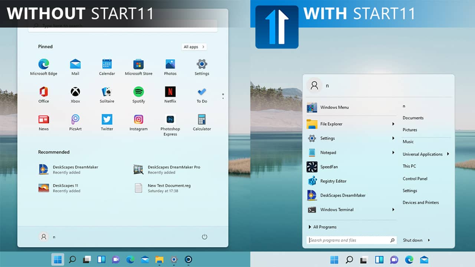Click search magnifier in Start11 search box
This screenshot has height=267, width=475.
click(392, 240)
